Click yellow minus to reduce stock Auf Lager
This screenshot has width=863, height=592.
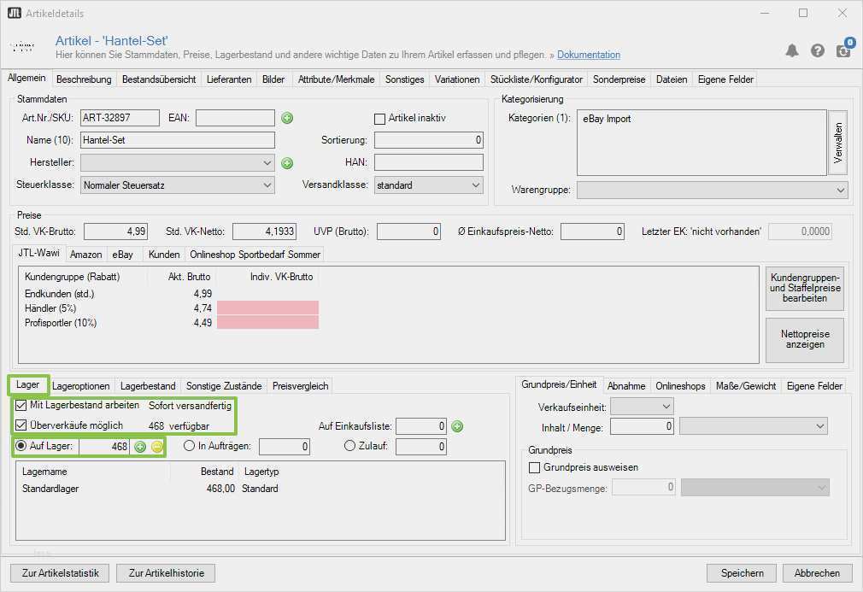(157, 447)
